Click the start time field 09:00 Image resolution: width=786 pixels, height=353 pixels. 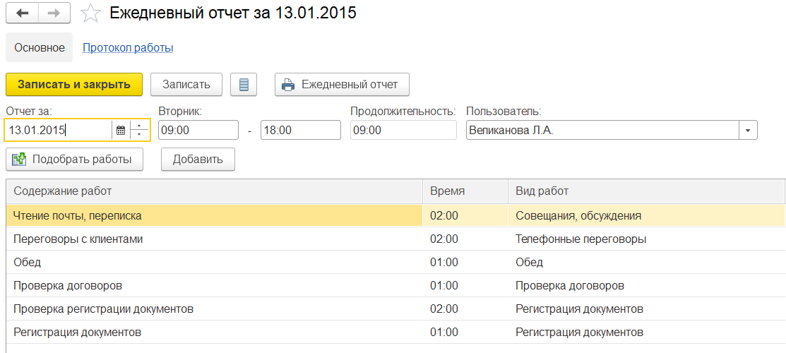pos(198,131)
